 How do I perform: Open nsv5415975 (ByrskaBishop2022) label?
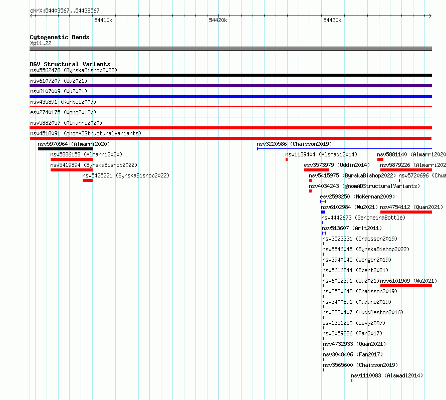click(352, 175)
